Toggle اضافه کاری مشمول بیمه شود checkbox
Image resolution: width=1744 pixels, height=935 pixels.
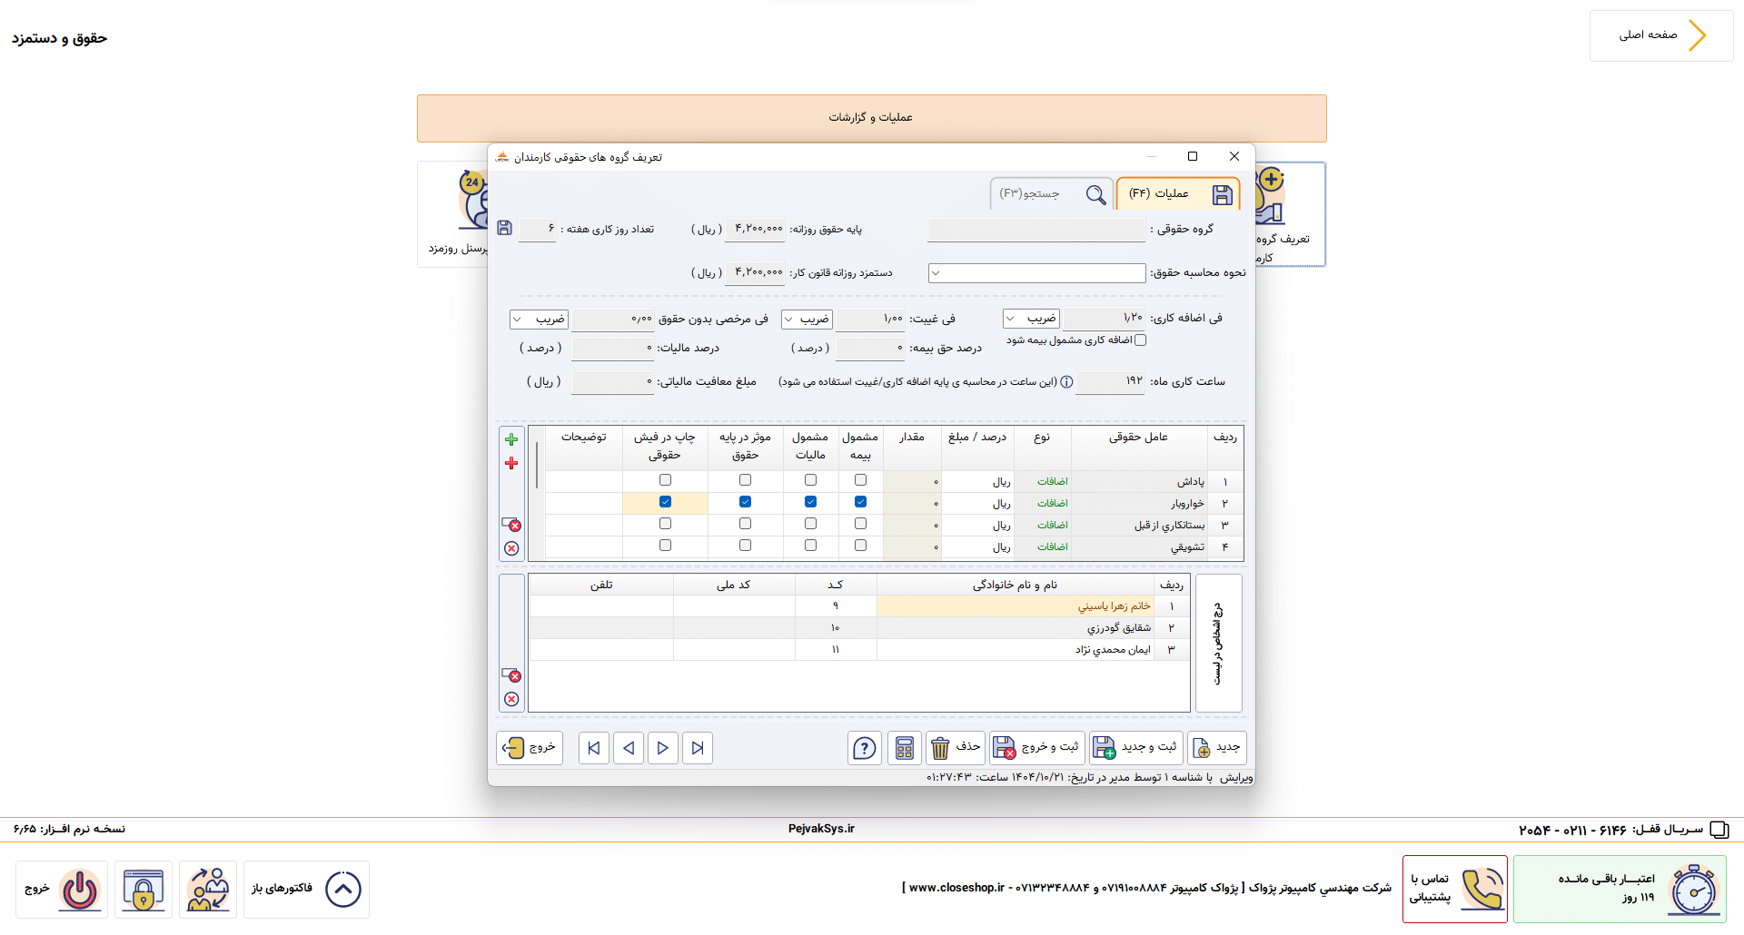click(1141, 340)
